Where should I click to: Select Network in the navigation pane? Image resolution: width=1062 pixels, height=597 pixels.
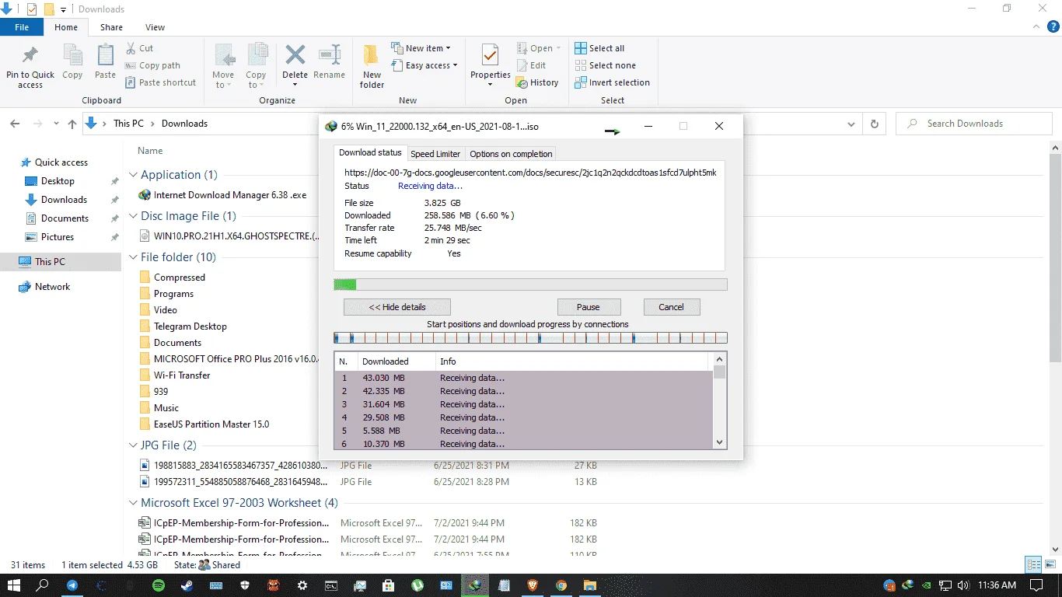tap(53, 287)
